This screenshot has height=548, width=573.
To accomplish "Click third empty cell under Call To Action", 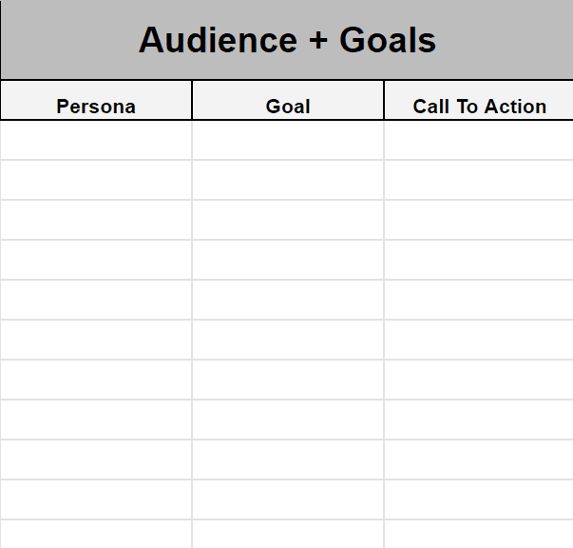I will tap(479, 220).
